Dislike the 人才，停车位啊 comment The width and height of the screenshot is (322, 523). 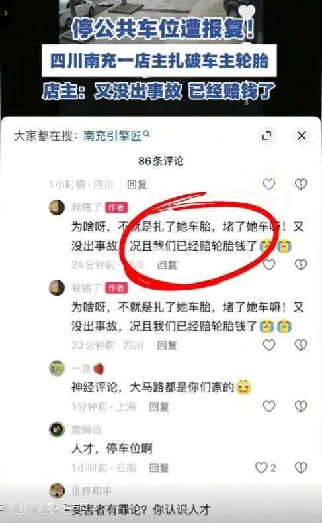(301, 467)
